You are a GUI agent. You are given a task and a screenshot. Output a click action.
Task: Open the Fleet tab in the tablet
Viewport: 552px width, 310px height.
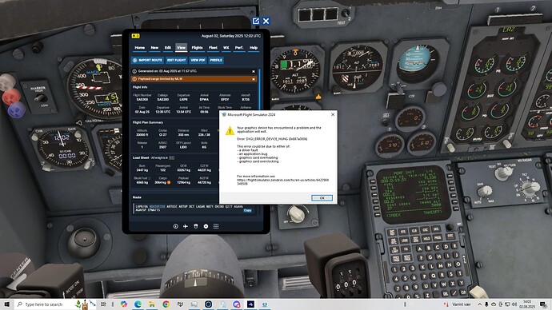point(213,47)
